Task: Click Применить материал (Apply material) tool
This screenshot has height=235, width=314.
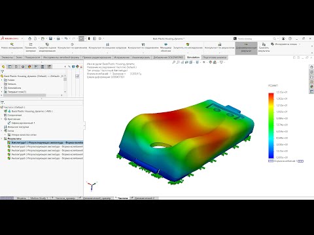Action: [x=31, y=48]
